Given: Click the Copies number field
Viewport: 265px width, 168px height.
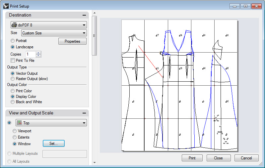Looking at the screenshot, I should 31,54.
